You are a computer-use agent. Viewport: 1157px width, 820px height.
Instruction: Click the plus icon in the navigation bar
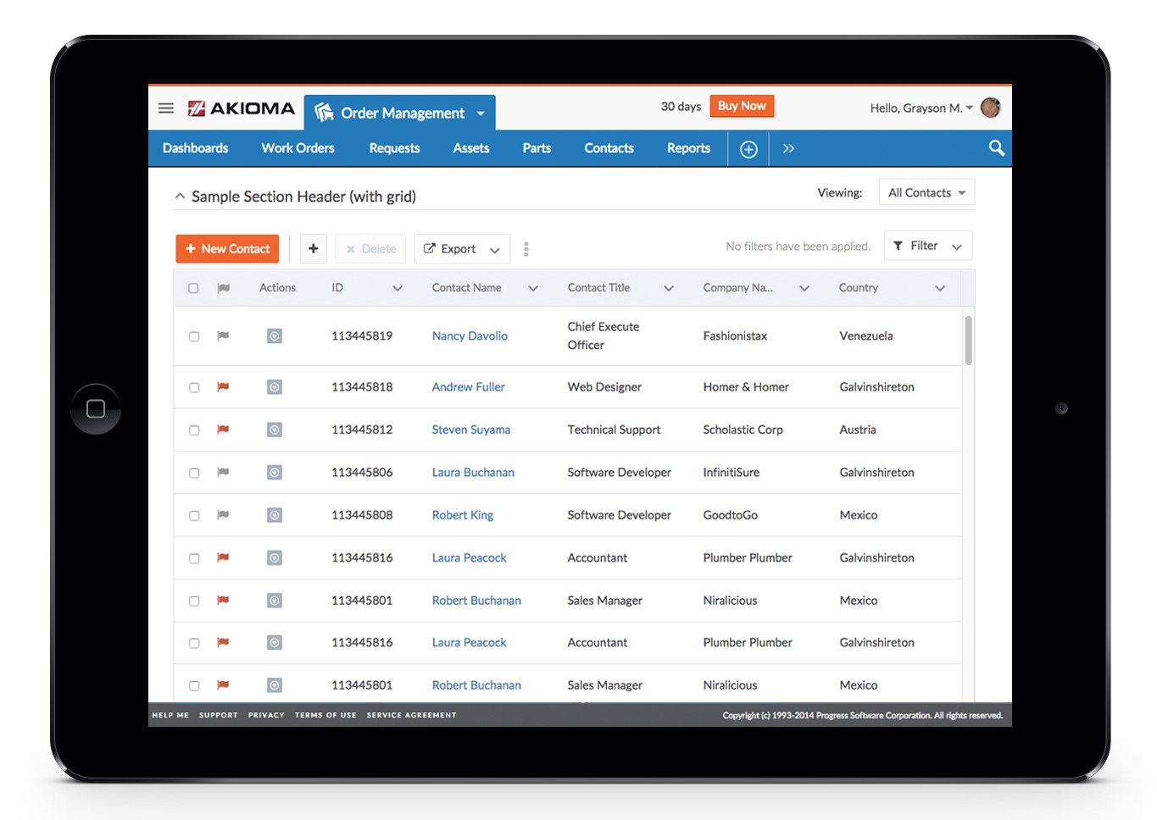(x=748, y=148)
